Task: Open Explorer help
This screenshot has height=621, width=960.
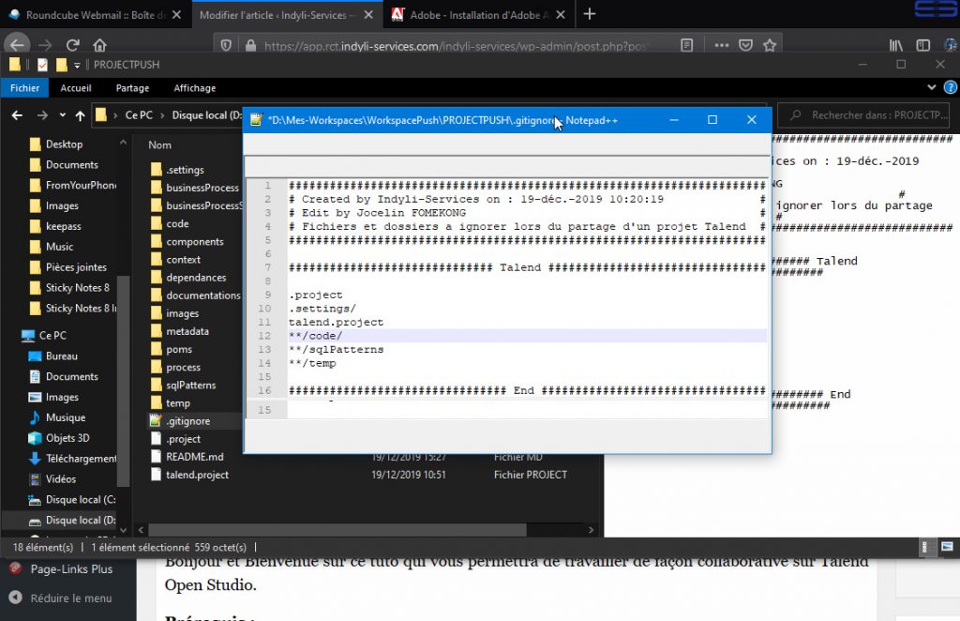Action: pos(951,87)
